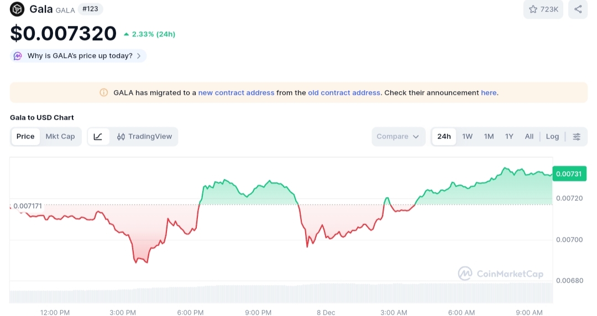The width and height of the screenshot is (597, 316).
Task: Select the 1Y time range
Action: coord(509,136)
